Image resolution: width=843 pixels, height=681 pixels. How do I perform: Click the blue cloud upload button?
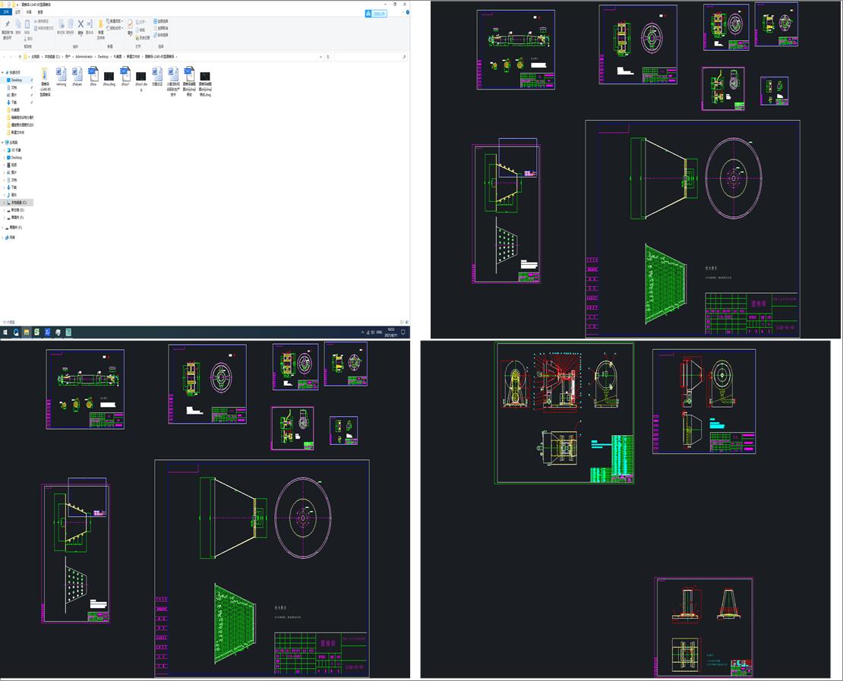click(x=376, y=14)
